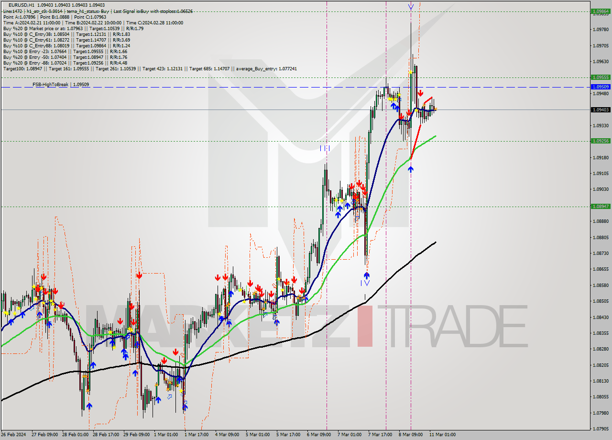
Task: Click price axis label 1.08880
Action: click(x=600, y=221)
